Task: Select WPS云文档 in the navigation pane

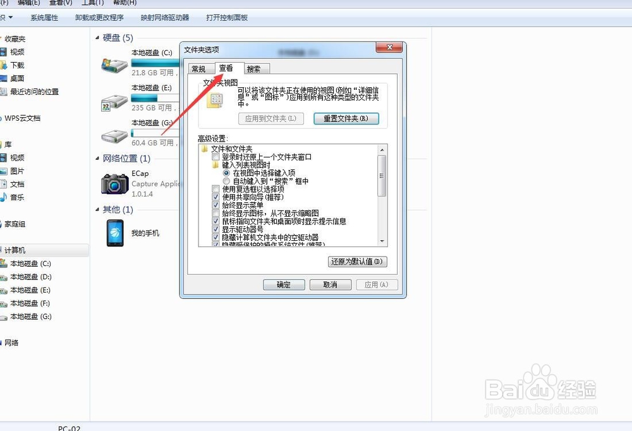Action: pyautogui.click(x=23, y=118)
